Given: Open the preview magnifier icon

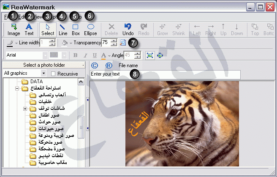Looking at the screenshot, I should pyautogui.click(x=123, y=42).
